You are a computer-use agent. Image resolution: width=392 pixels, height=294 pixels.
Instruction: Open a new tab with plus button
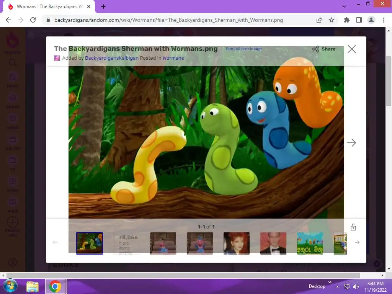103,7
